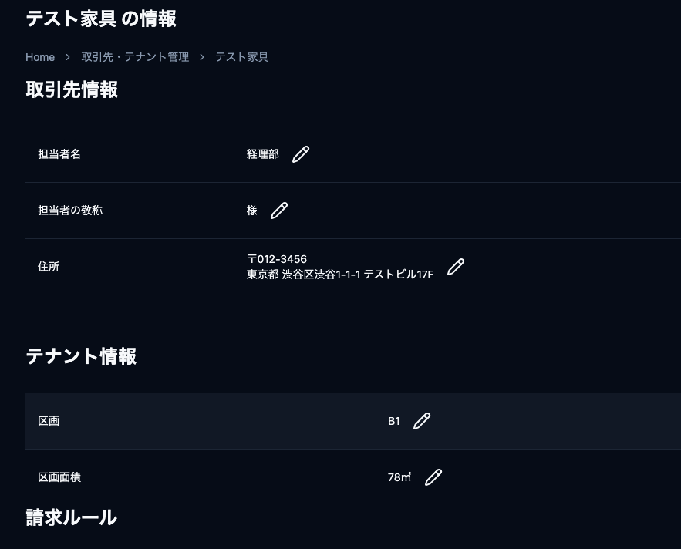Click the 取引先情報 section heading
681x549 pixels.
(x=72, y=89)
